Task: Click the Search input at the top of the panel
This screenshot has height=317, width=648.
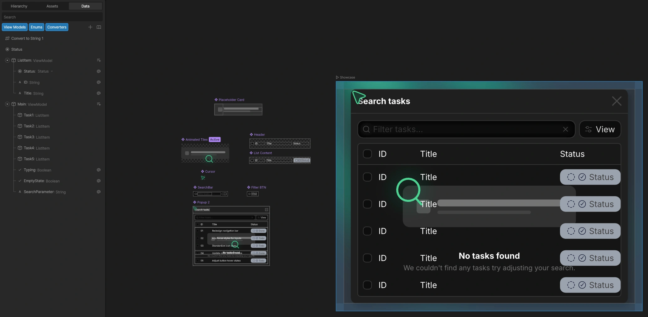Action: tap(52, 17)
